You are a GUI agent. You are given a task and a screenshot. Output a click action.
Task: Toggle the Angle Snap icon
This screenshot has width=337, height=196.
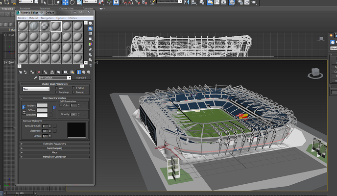pyautogui.click(x=131, y=2)
